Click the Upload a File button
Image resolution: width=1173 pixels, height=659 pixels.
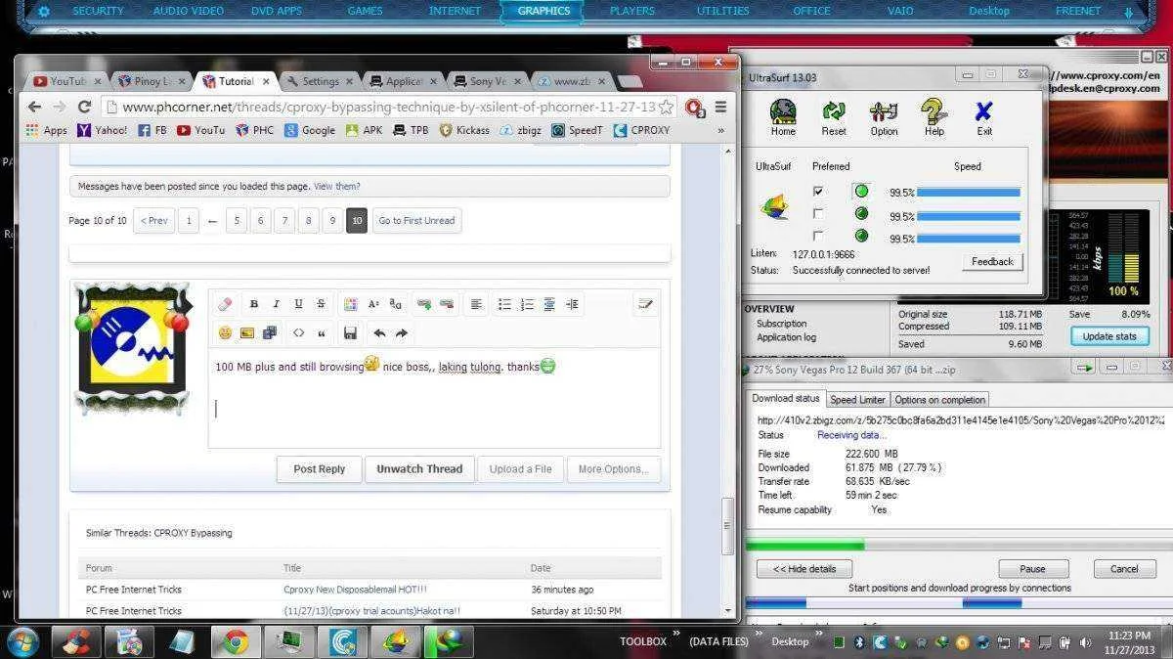tap(520, 469)
